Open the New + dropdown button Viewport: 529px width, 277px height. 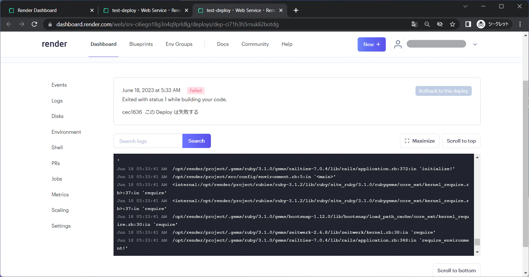point(372,44)
